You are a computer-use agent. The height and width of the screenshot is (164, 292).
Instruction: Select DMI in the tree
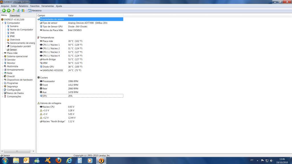point(12,33)
